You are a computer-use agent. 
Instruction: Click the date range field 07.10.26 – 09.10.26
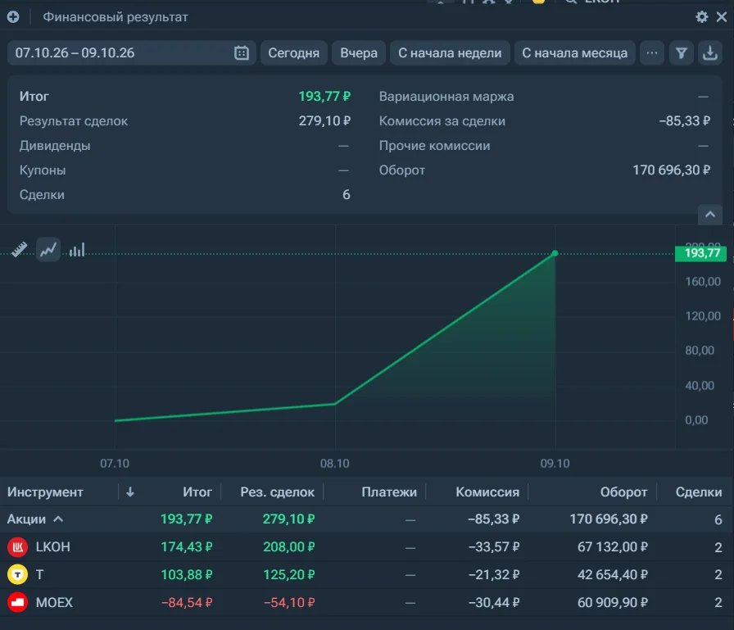click(132, 53)
